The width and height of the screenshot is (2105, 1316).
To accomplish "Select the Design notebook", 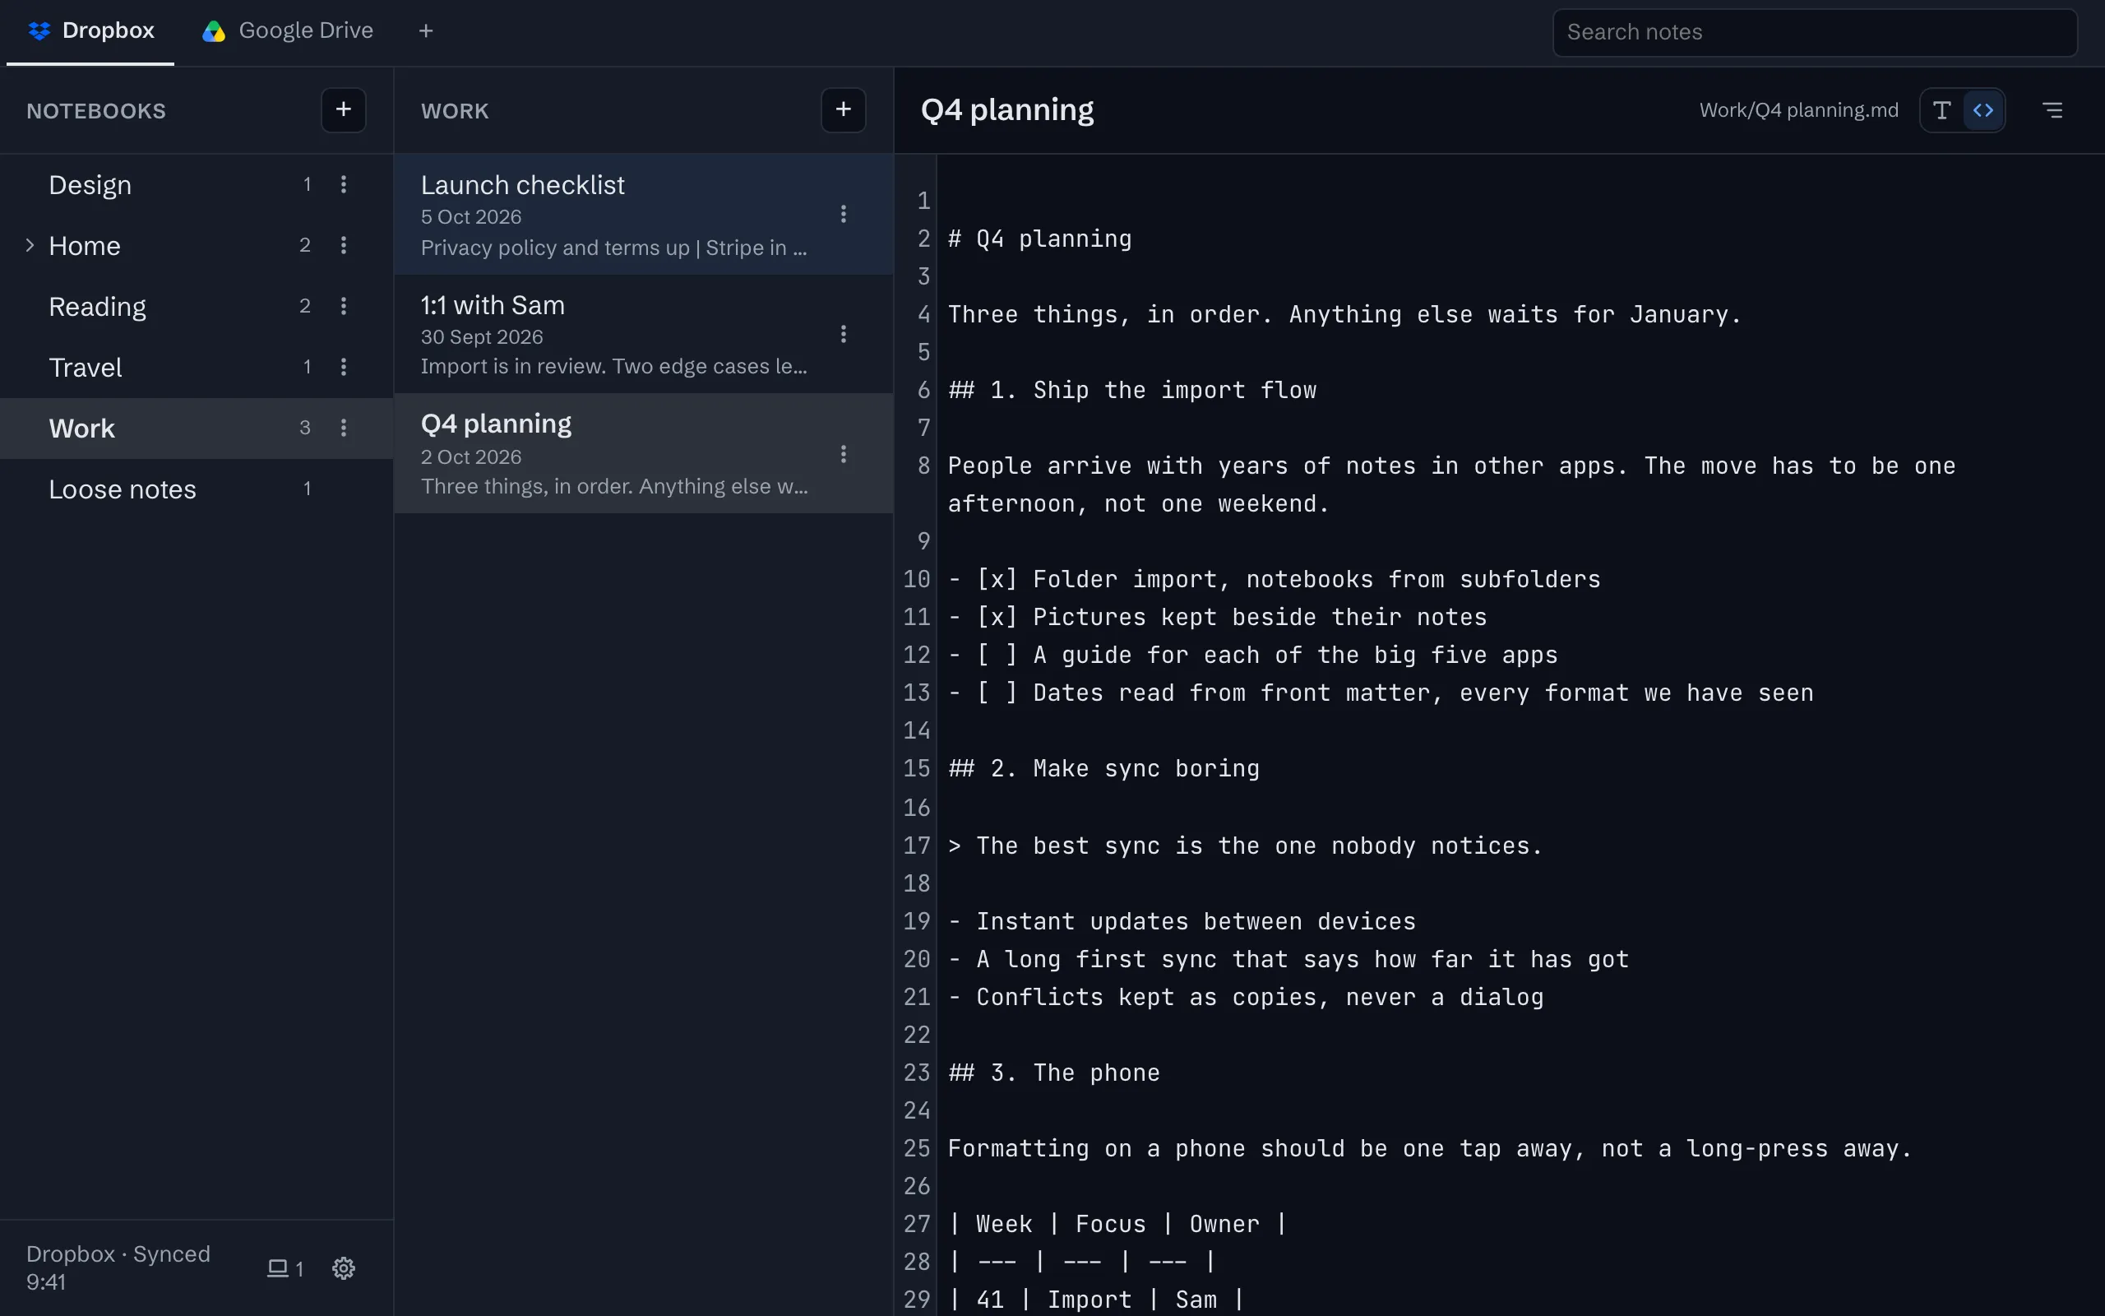I will click(197, 184).
